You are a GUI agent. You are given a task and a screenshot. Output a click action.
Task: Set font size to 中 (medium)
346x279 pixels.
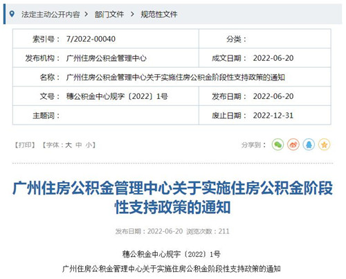[x=79, y=145]
